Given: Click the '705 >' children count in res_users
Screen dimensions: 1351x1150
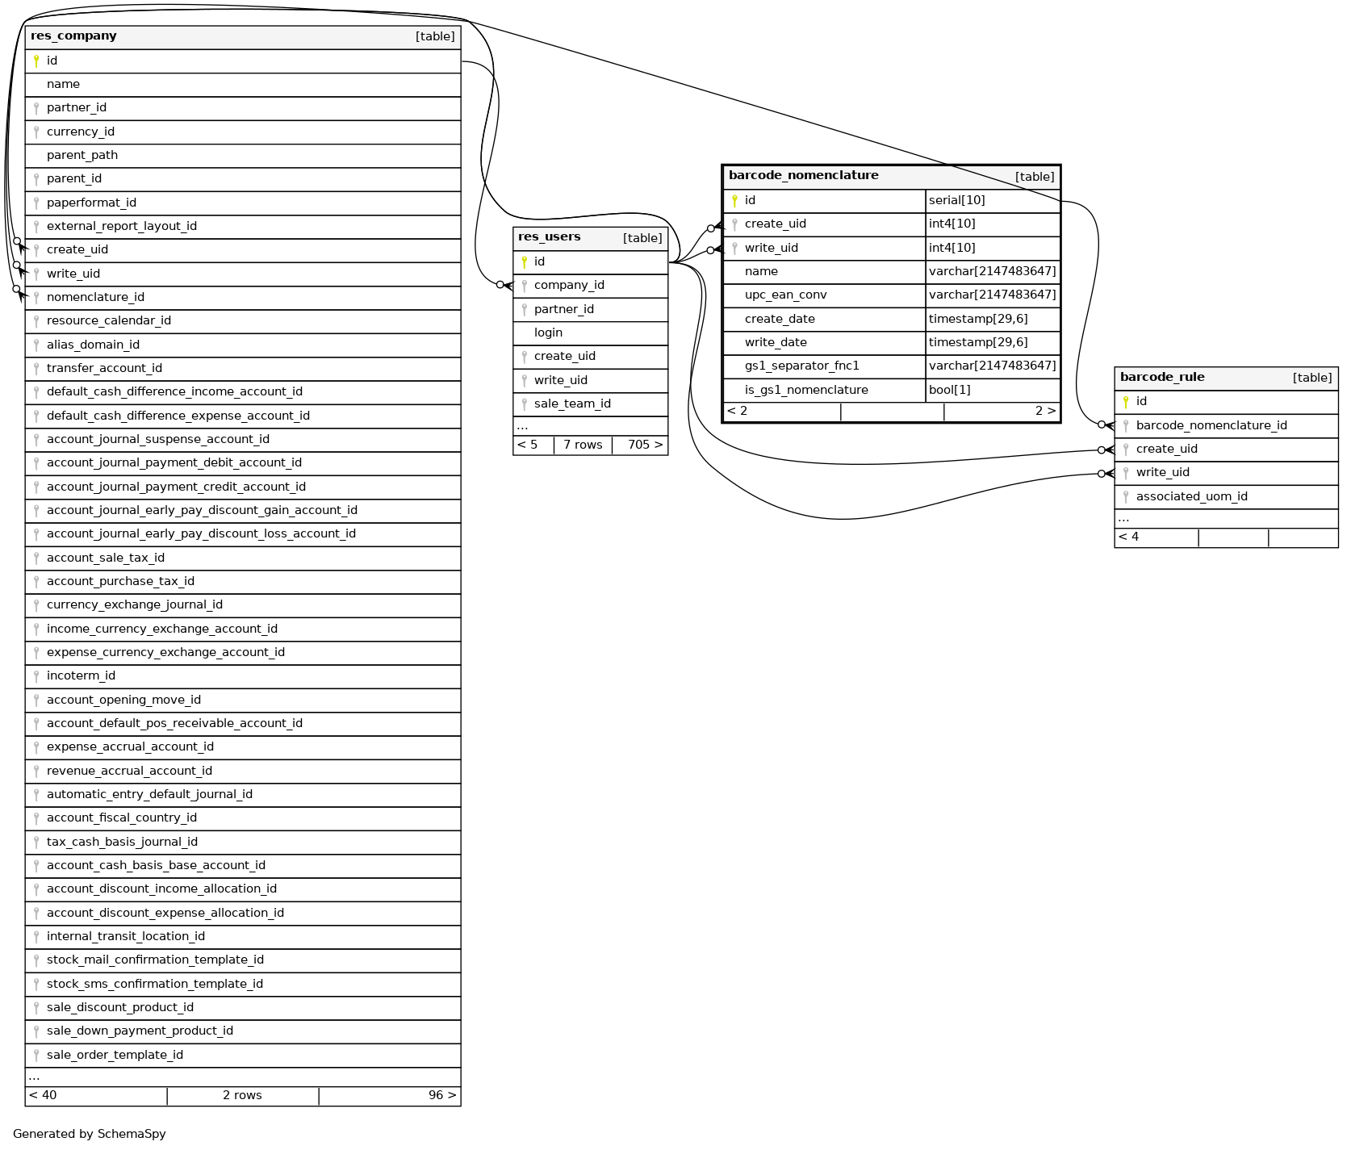Looking at the screenshot, I should pyautogui.click(x=644, y=445).
